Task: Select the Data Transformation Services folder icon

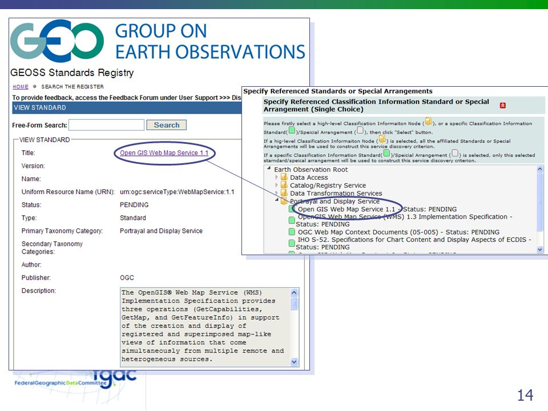Action: 284,193
